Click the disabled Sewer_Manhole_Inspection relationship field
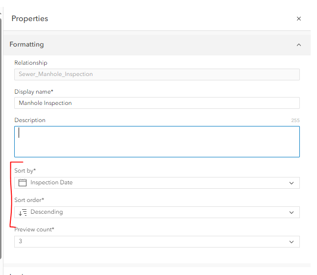 coord(157,74)
